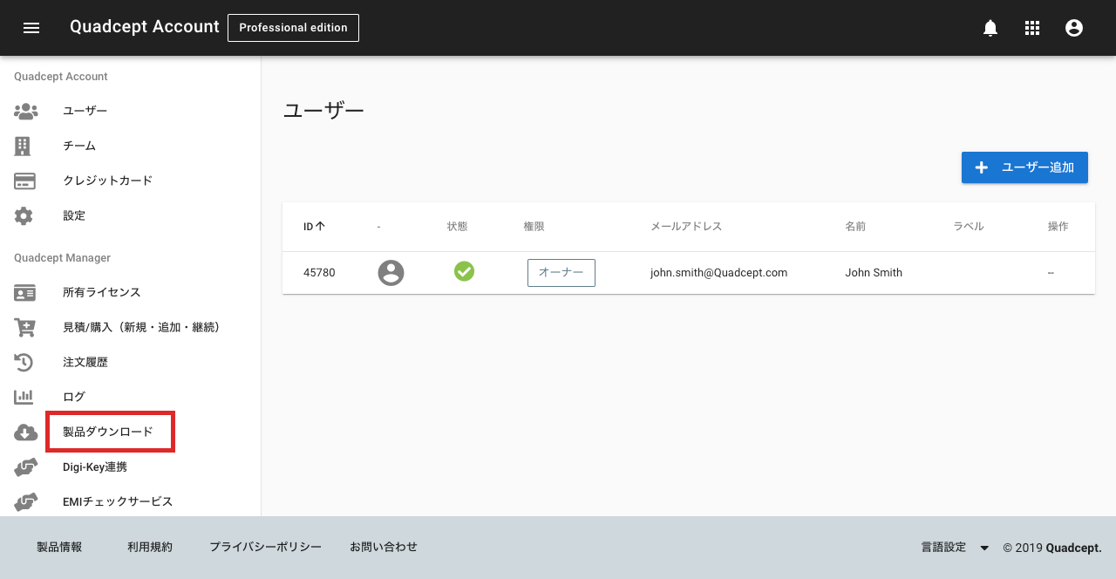Click the ユーザー追加 button
The height and width of the screenshot is (579, 1116).
1024,167
